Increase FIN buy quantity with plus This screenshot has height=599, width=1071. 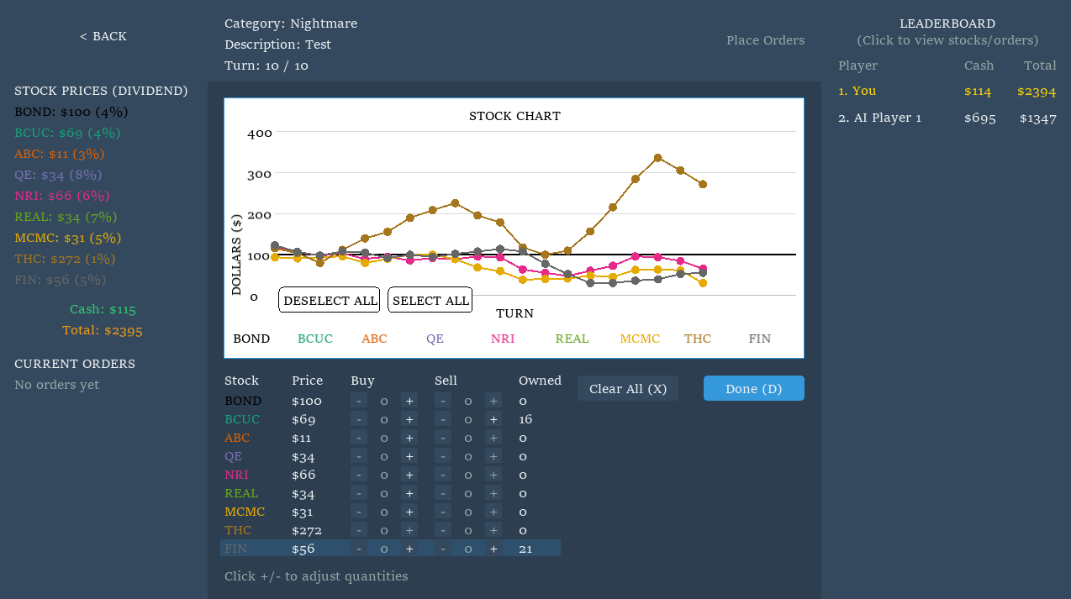[409, 549]
